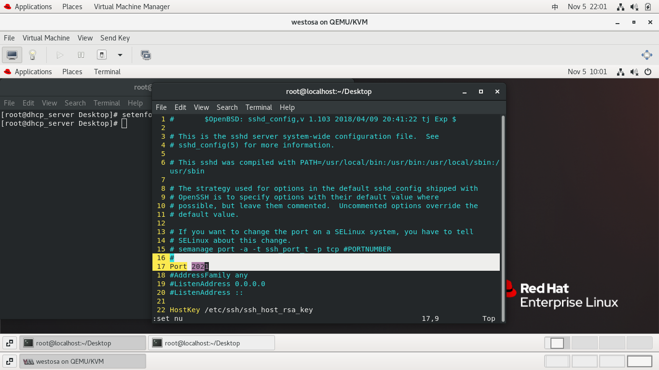Open the guest Terminal app menu in the panel
Image resolution: width=659 pixels, height=370 pixels.
pos(107,72)
